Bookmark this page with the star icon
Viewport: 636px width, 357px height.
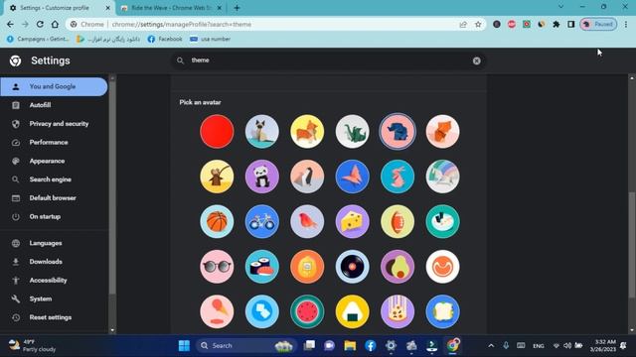478,24
